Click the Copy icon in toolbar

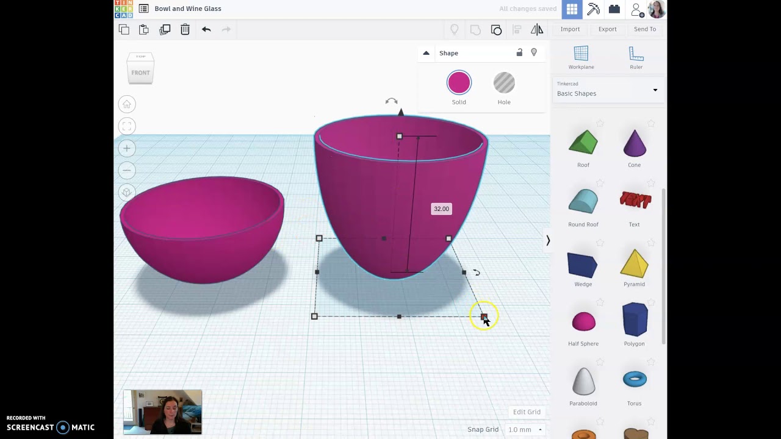(124, 29)
